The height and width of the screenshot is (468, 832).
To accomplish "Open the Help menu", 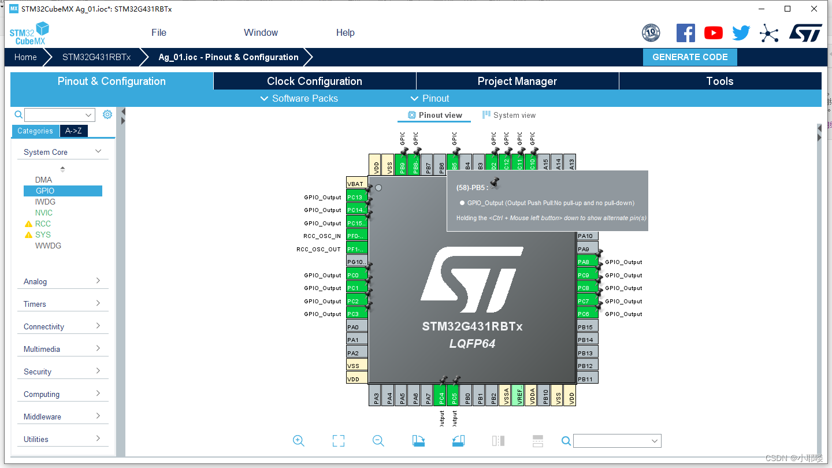I will pos(346,32).
